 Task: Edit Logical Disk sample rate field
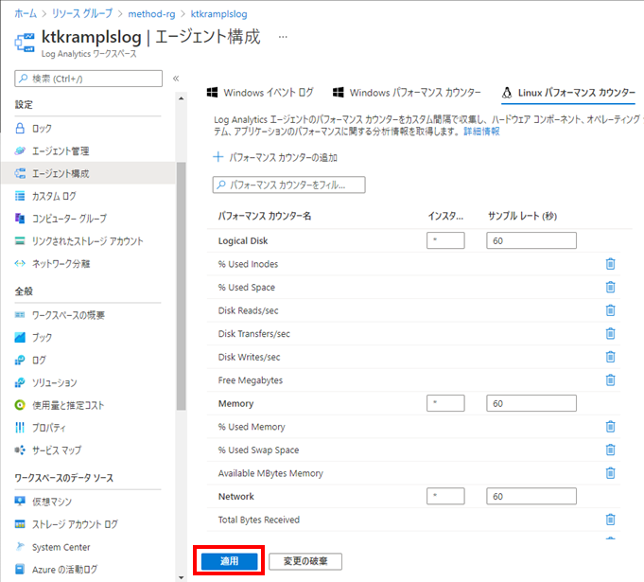pos(531,240)
